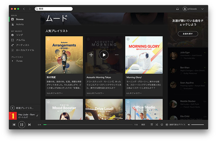Open the phileweb profile
The image size is (217, 142).
pos(190,9)
